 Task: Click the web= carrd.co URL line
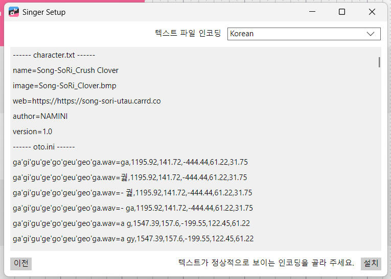coord(86,101)
